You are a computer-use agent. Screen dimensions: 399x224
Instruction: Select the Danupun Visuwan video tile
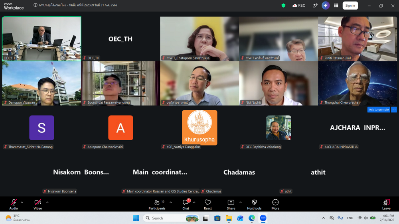(42, 83)
